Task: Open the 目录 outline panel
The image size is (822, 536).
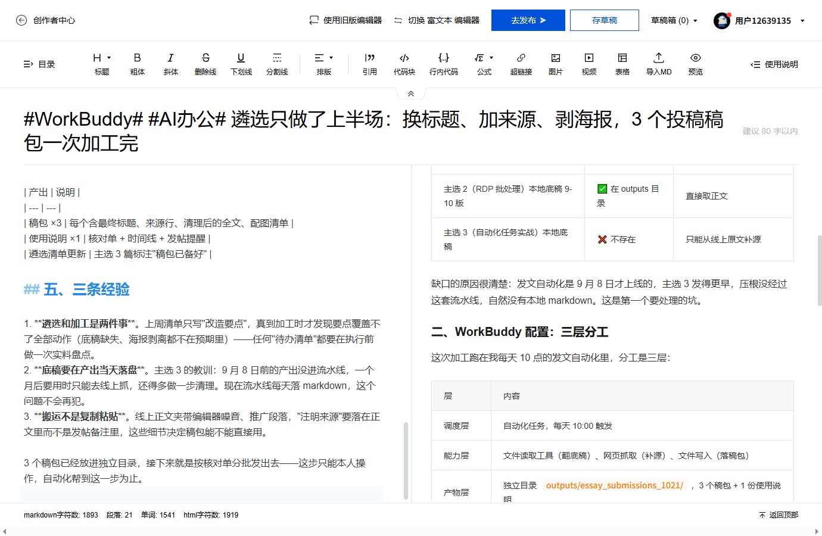Action: 39,64
